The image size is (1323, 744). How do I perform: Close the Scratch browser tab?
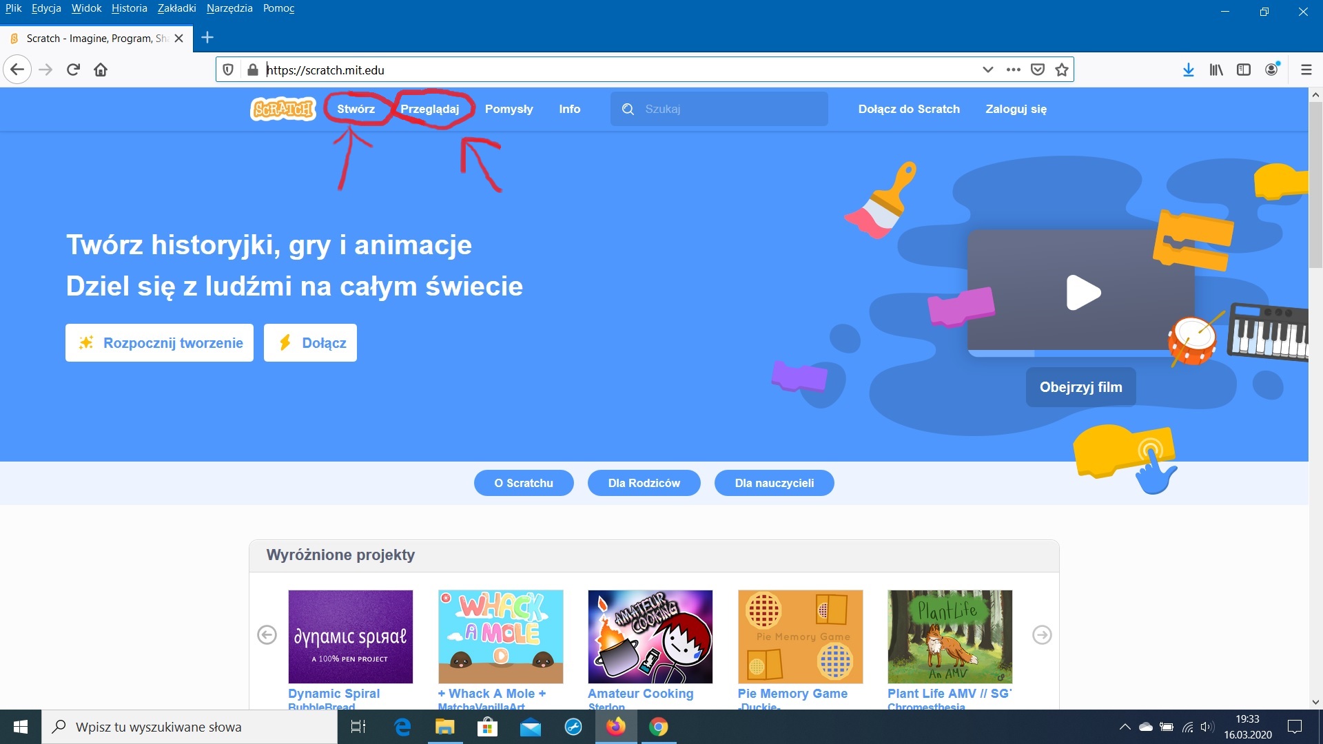point(179,39)
